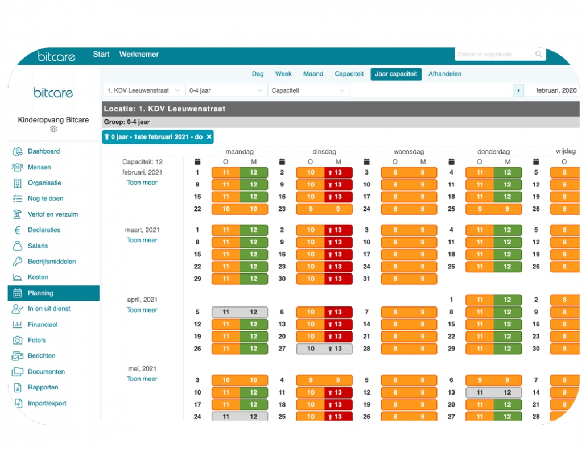Screen dimensions: 586x452
Task: Click the Organisatie building icon
Action: point(17,183)
